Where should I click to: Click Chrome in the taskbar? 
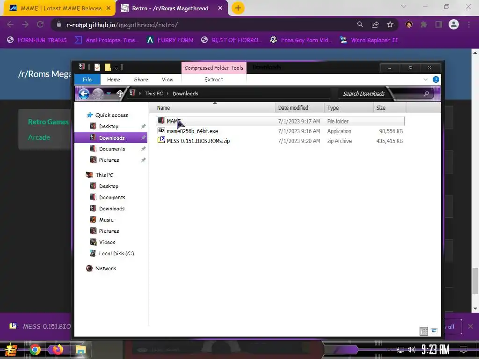[35, 350]
